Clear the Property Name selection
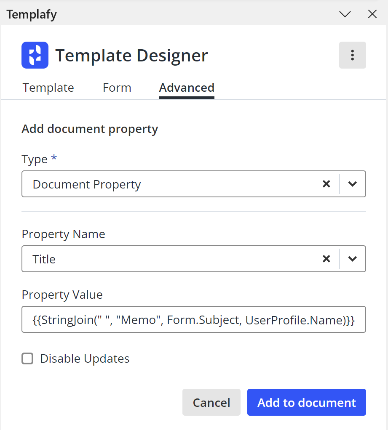This screenshot has height=430, width=388. (326, 259)
